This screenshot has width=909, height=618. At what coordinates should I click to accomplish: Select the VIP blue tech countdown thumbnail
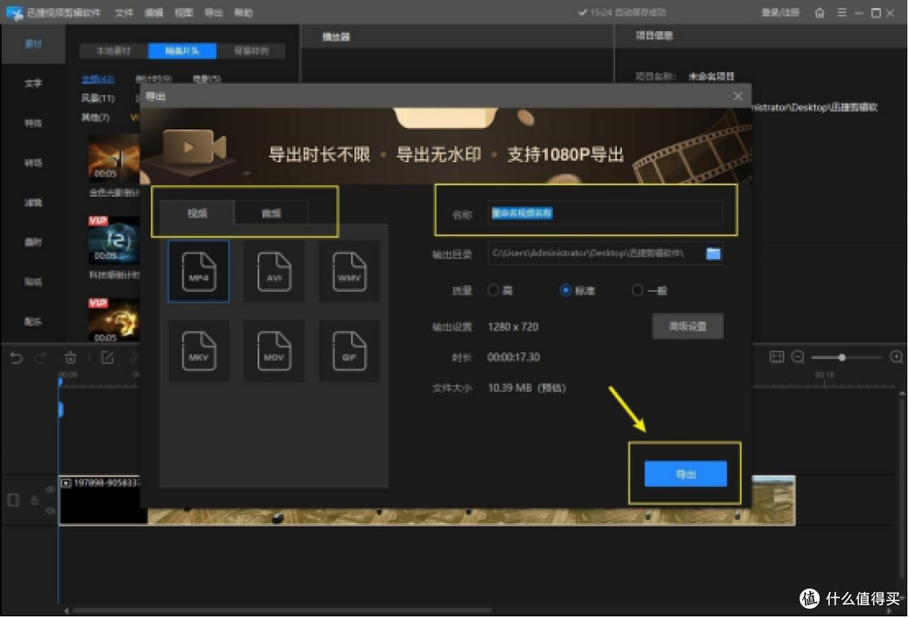point(114,240)
